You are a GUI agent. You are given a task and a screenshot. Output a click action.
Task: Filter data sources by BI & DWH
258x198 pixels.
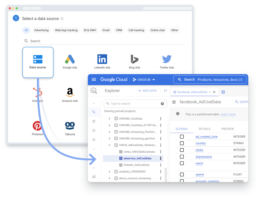90,30
